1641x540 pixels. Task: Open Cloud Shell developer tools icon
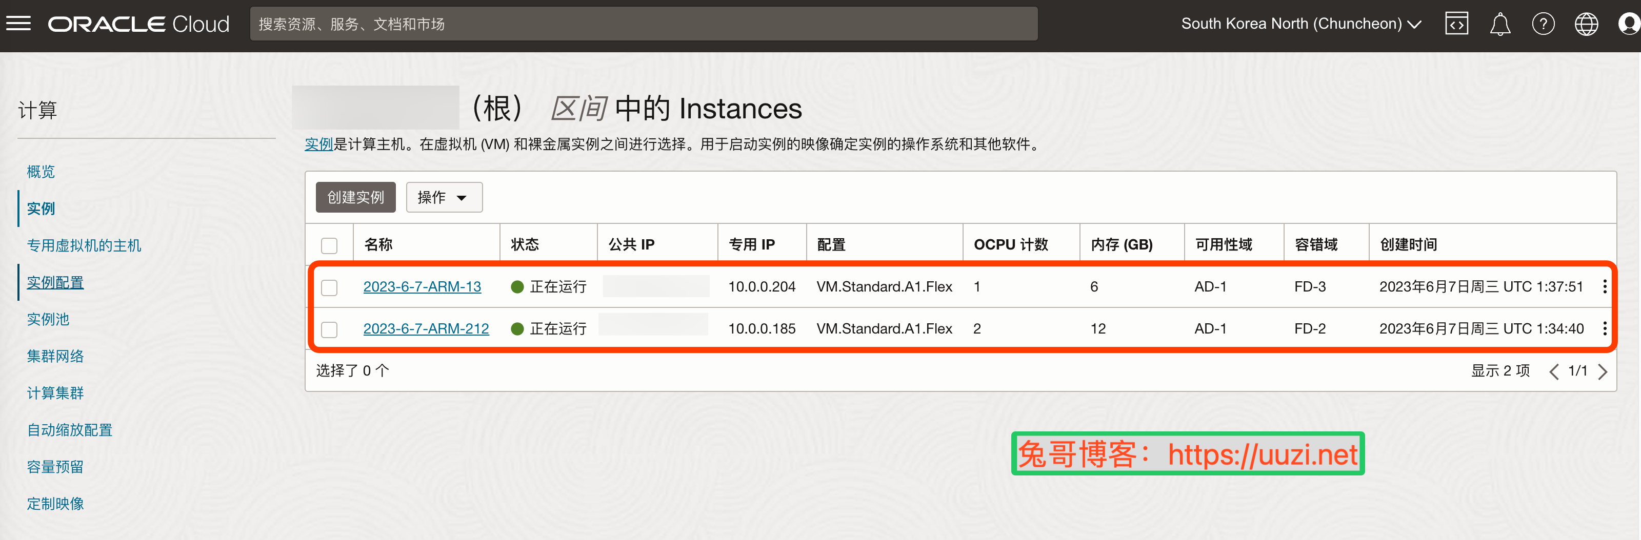tap(1456, 24)
